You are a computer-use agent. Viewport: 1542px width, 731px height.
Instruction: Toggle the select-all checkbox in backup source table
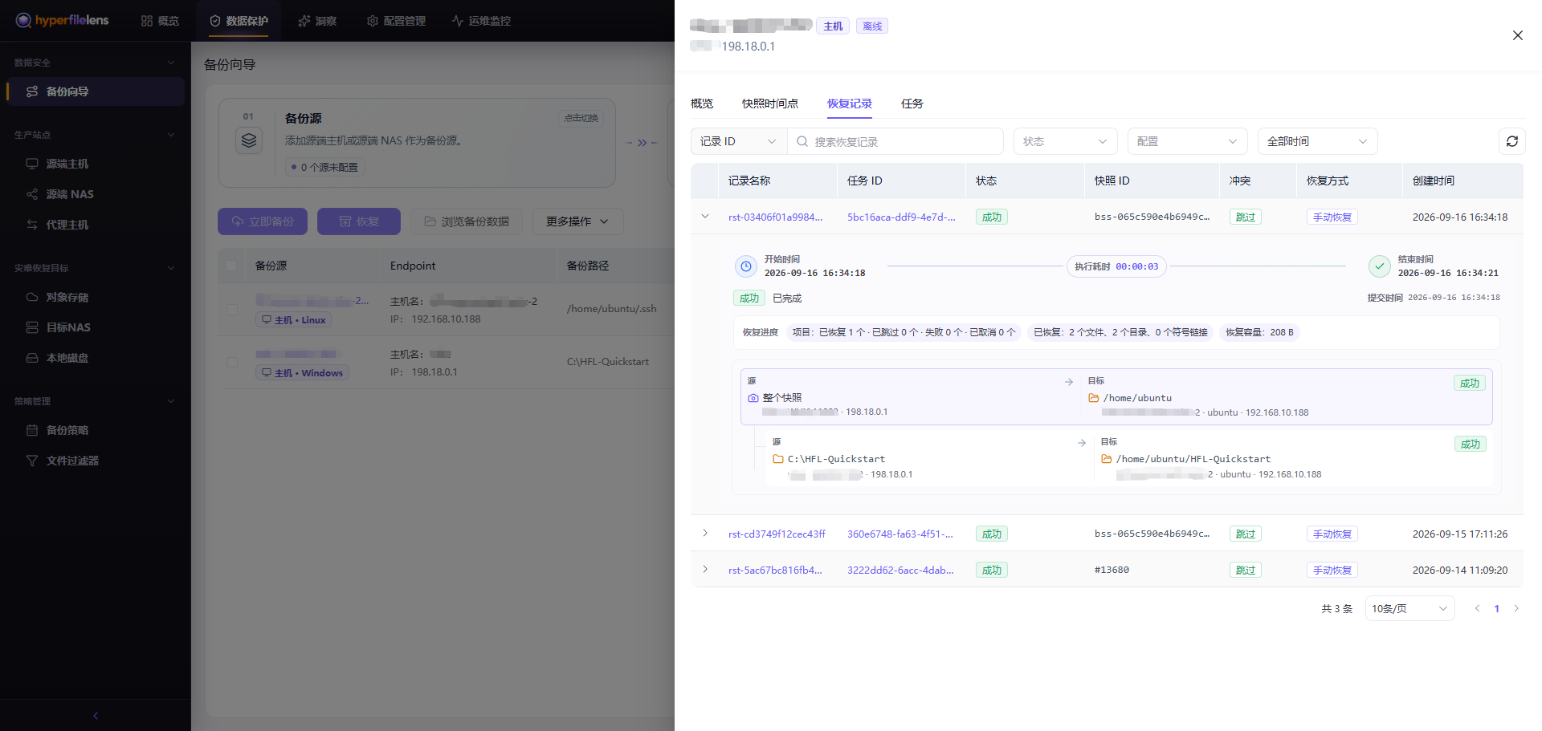[231, 266]
